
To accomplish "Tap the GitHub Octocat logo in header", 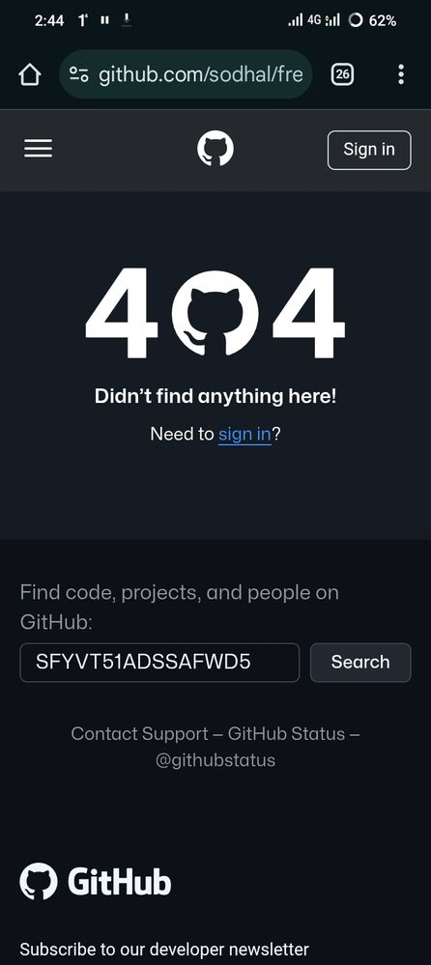I will [x=215, y=150].
